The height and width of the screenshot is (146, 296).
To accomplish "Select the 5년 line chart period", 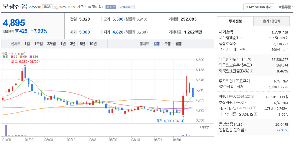I will 82,44.
